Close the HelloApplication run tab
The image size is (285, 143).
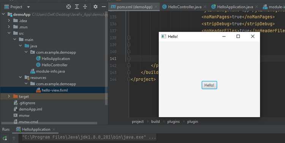click(x=54, y=129)
